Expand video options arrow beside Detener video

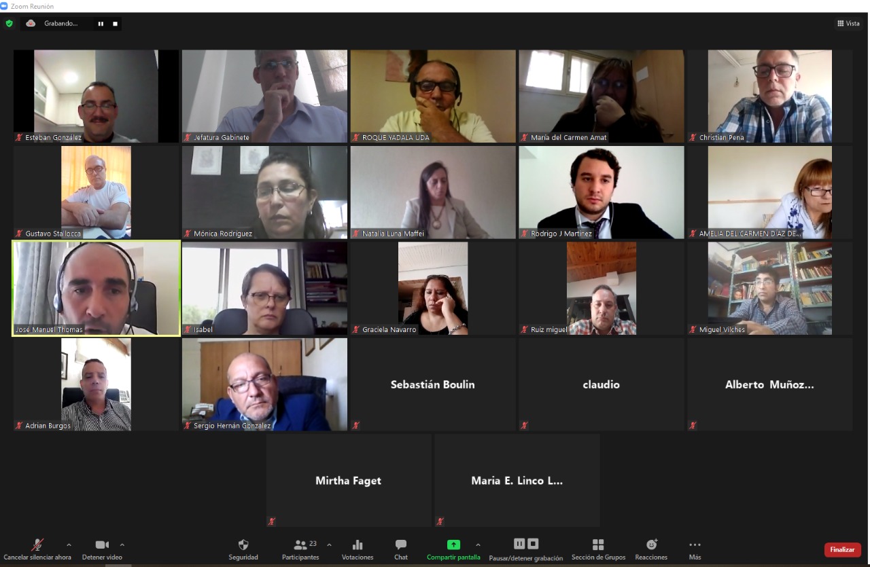[x=122, y=545]
